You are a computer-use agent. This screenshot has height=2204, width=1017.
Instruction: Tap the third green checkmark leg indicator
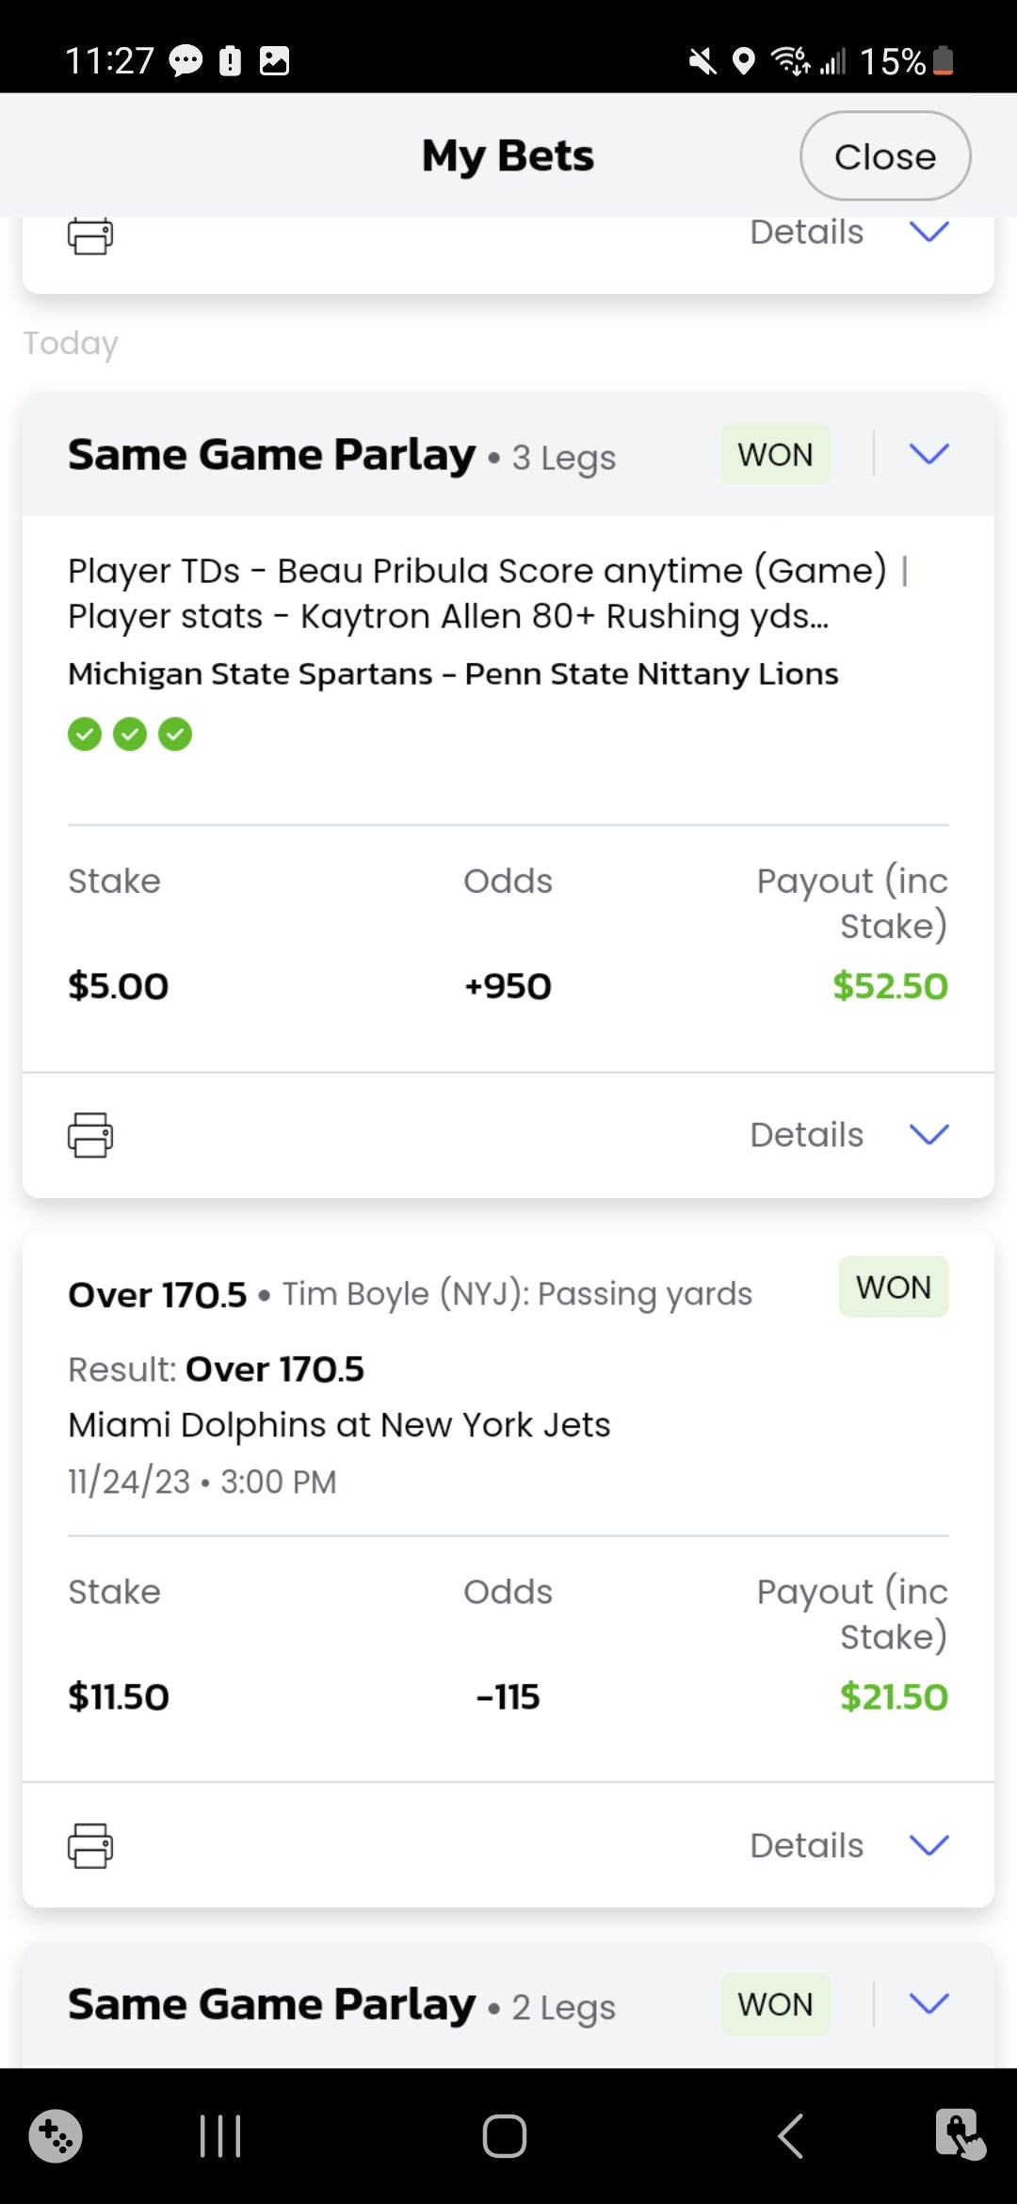click(x=175, y=734)
